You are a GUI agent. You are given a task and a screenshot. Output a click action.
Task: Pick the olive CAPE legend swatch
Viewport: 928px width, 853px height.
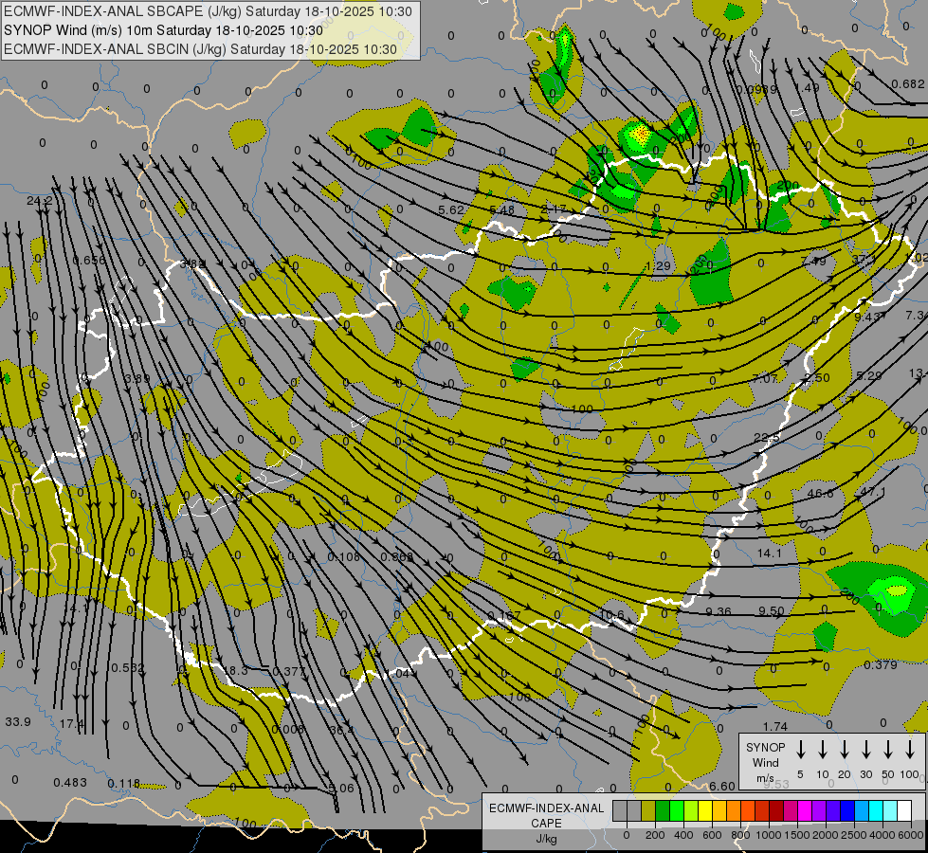[648, 810]
